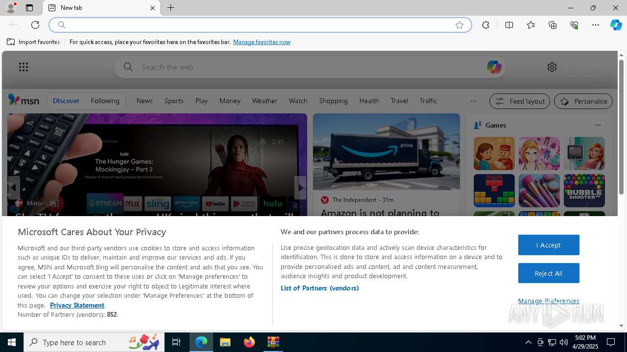Open WinRAR from taskbar
This screenshot has width=627, height=352.
273,342
